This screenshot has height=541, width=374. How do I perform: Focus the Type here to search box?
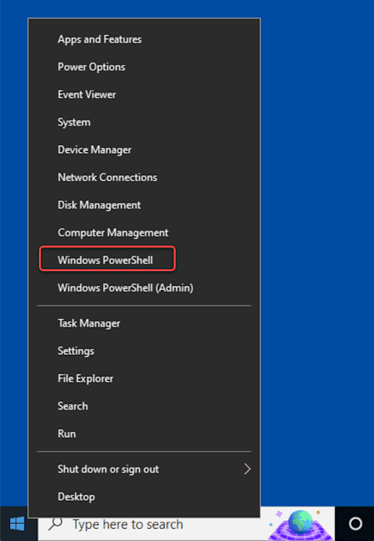tap(186, 524)
